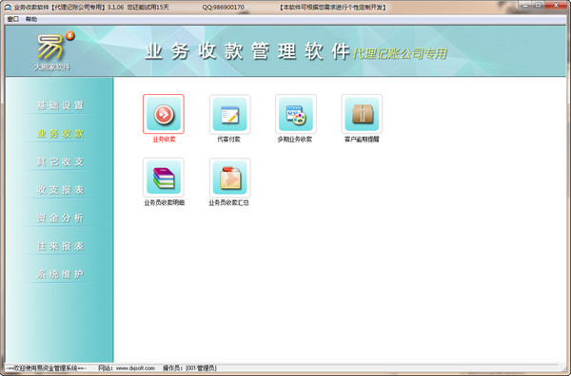The image size is (571, 376).
Task: Open the 业务收款 icon with red arrow
Action: pyautogui.click(x=164, y=114)
